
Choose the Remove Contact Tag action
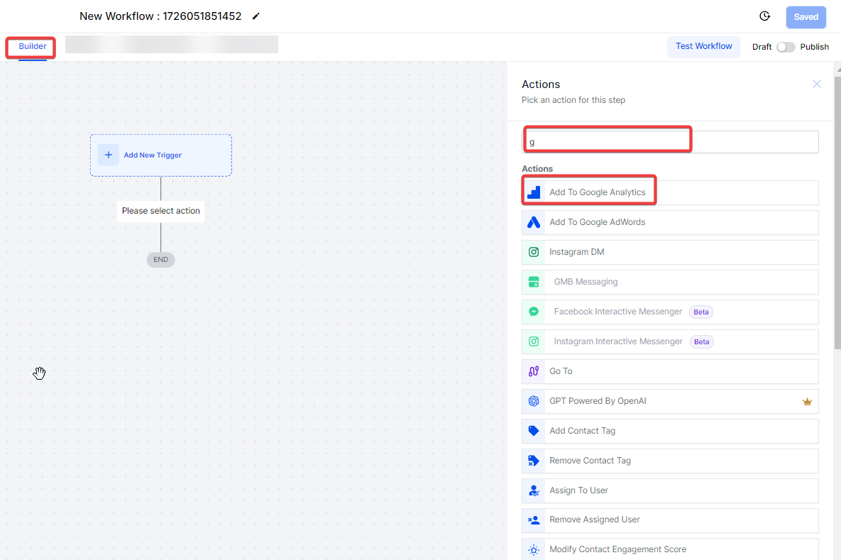(670, 460)
